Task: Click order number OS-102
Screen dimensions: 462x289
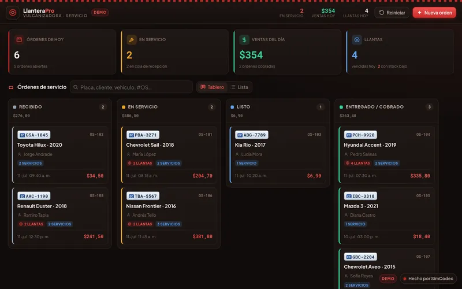Action: pyautogui.click(x=96, y=135)
